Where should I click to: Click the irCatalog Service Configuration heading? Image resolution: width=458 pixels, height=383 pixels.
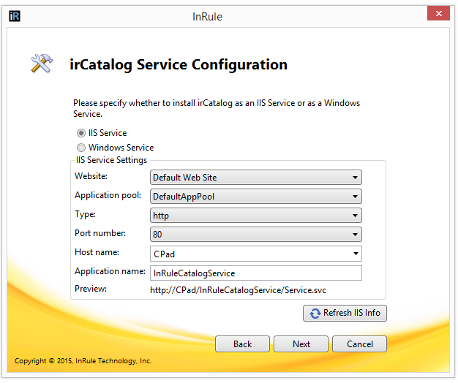pos(179,65)
